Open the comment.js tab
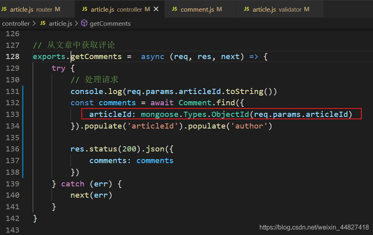This screenshot has height=235, width=373. pos(200,9)
